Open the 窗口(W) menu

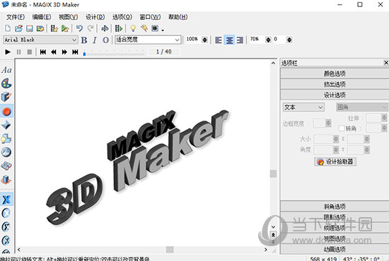[150, 17]
